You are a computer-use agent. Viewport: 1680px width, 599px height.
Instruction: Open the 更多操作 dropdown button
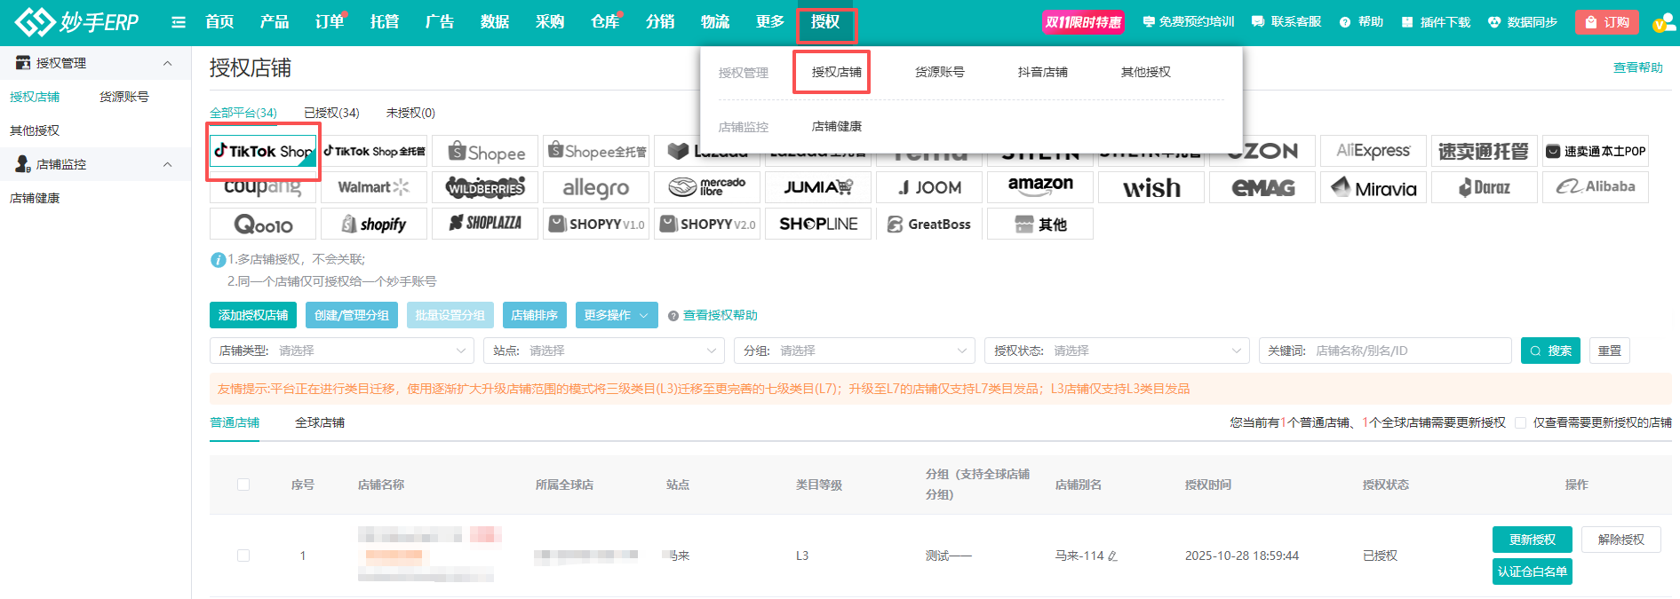coord(617,315)
